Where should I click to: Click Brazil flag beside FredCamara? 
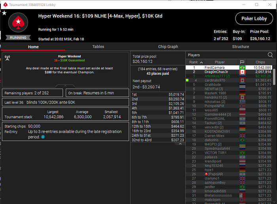[242, 67]
